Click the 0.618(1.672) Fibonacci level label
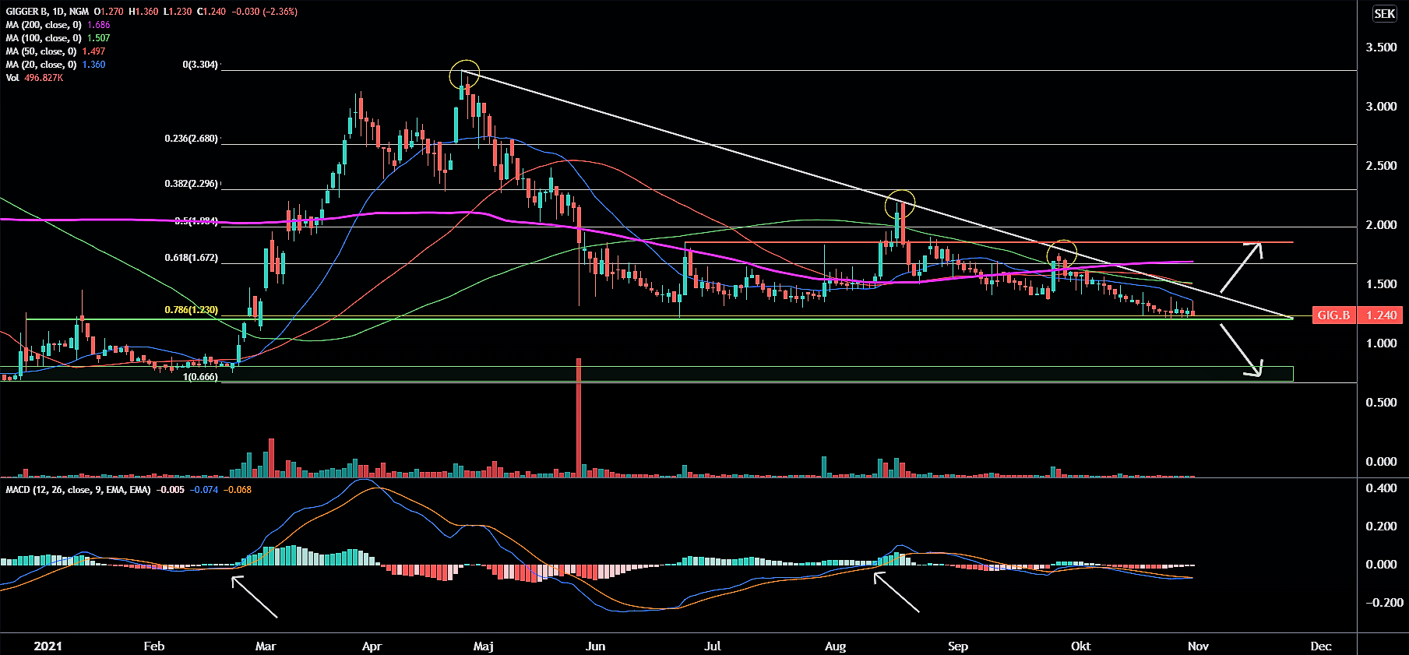 click(191, 258)
